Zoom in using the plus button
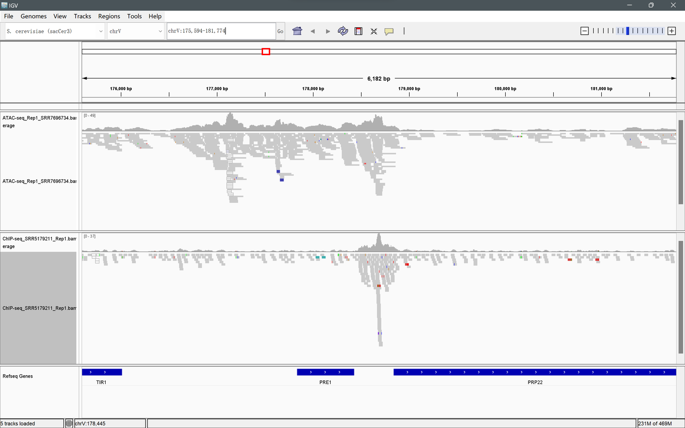The width and height of the screenshot is (685, 428). click(672, 30)
